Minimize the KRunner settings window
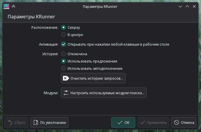The image size is (201, 132). coord(180,6)
